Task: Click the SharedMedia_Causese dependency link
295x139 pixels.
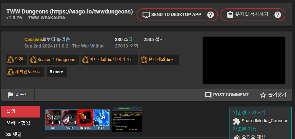Action: tap(265, 121)
